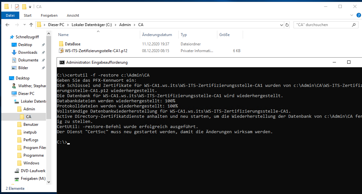Select CA folder in navigation tree

(28, 117)
